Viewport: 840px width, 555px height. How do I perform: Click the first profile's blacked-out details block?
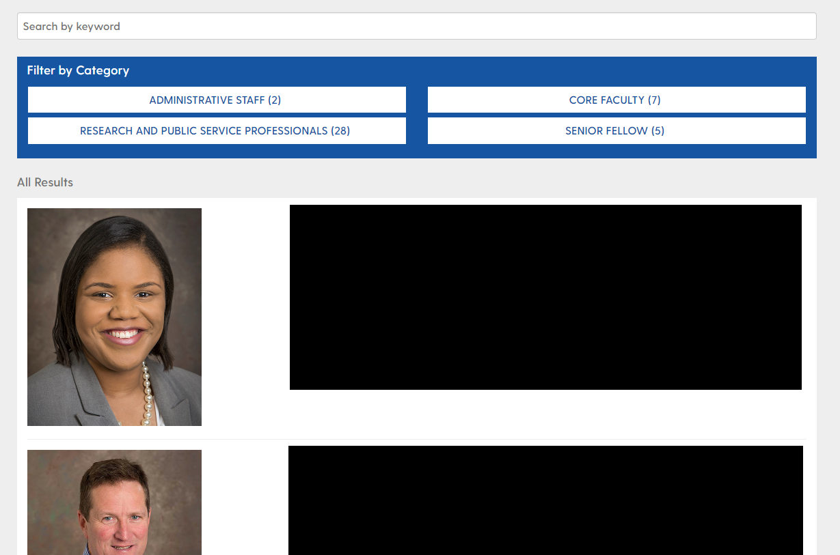[545, 297]
